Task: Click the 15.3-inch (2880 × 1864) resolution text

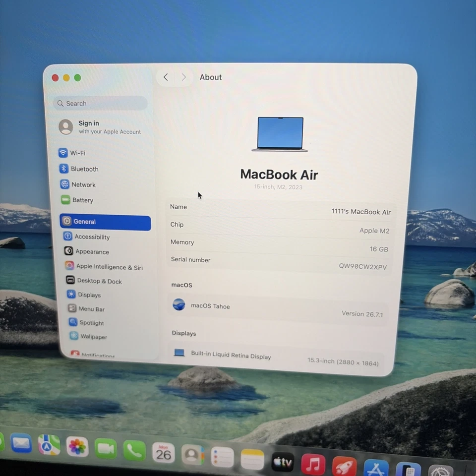Action: pyautogui.click(x=343, y=361)
